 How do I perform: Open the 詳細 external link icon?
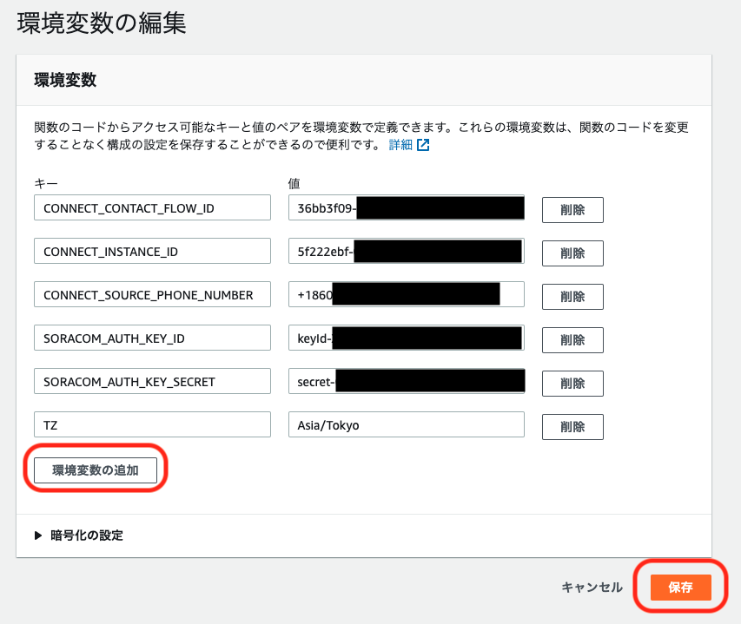click(x=423, y=145)
